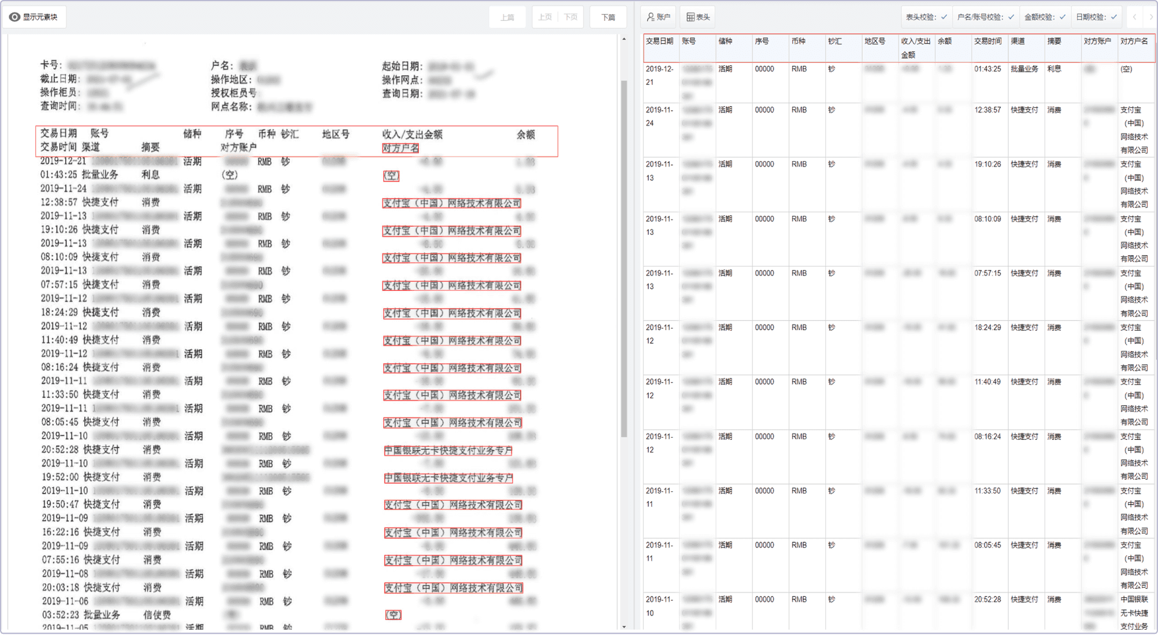
Task: Click 上页 to view previous page
Action: 544,17
